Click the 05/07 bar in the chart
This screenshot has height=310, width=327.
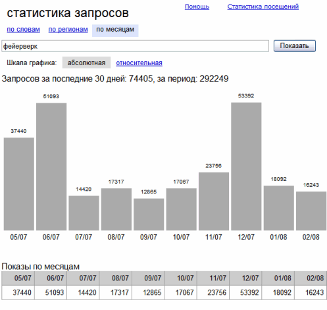[x=19, y=184]
